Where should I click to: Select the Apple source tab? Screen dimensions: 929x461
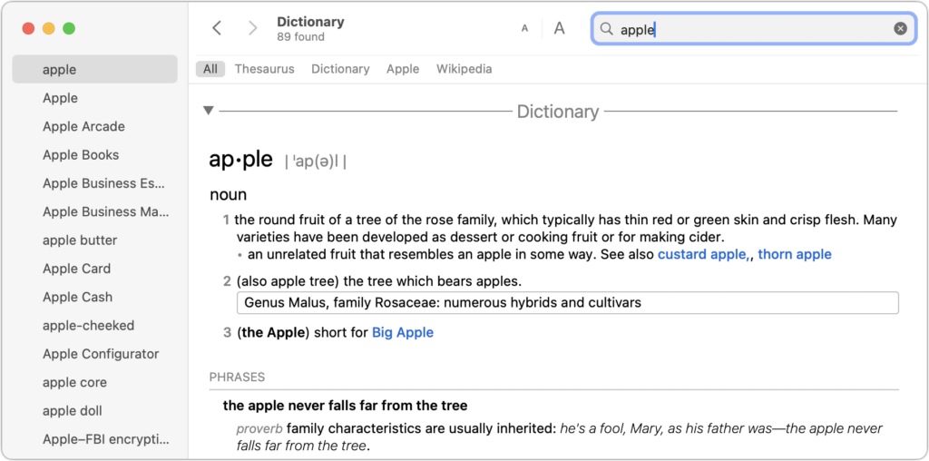pyautogui.click(x=403, y=69)
